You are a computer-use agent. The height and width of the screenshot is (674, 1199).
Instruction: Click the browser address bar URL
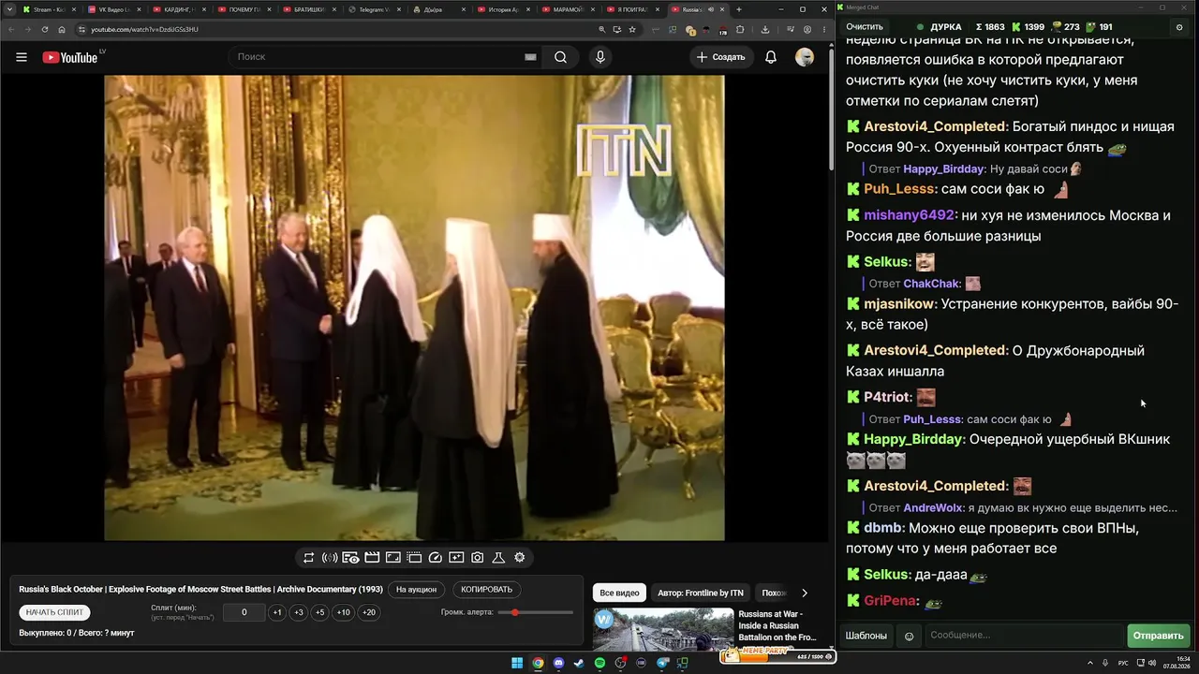(144, 29)
